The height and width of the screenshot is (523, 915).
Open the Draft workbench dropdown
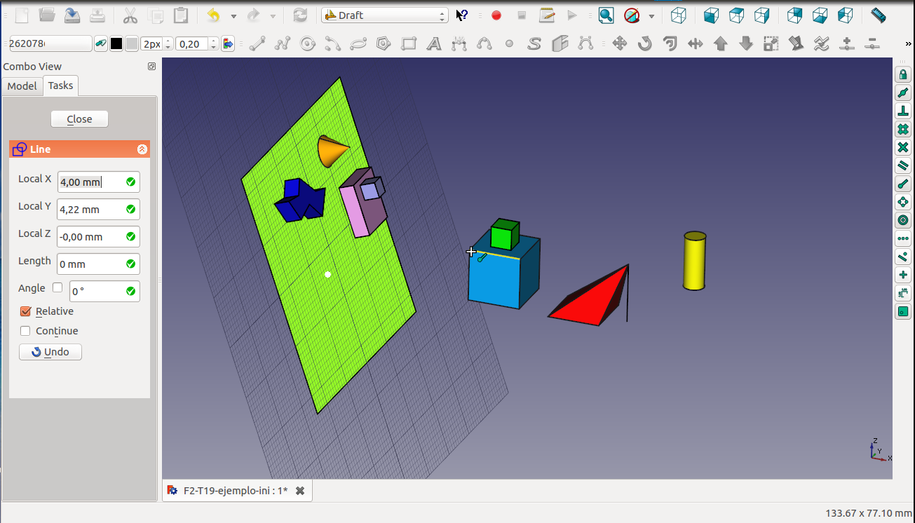click(384, 15)
